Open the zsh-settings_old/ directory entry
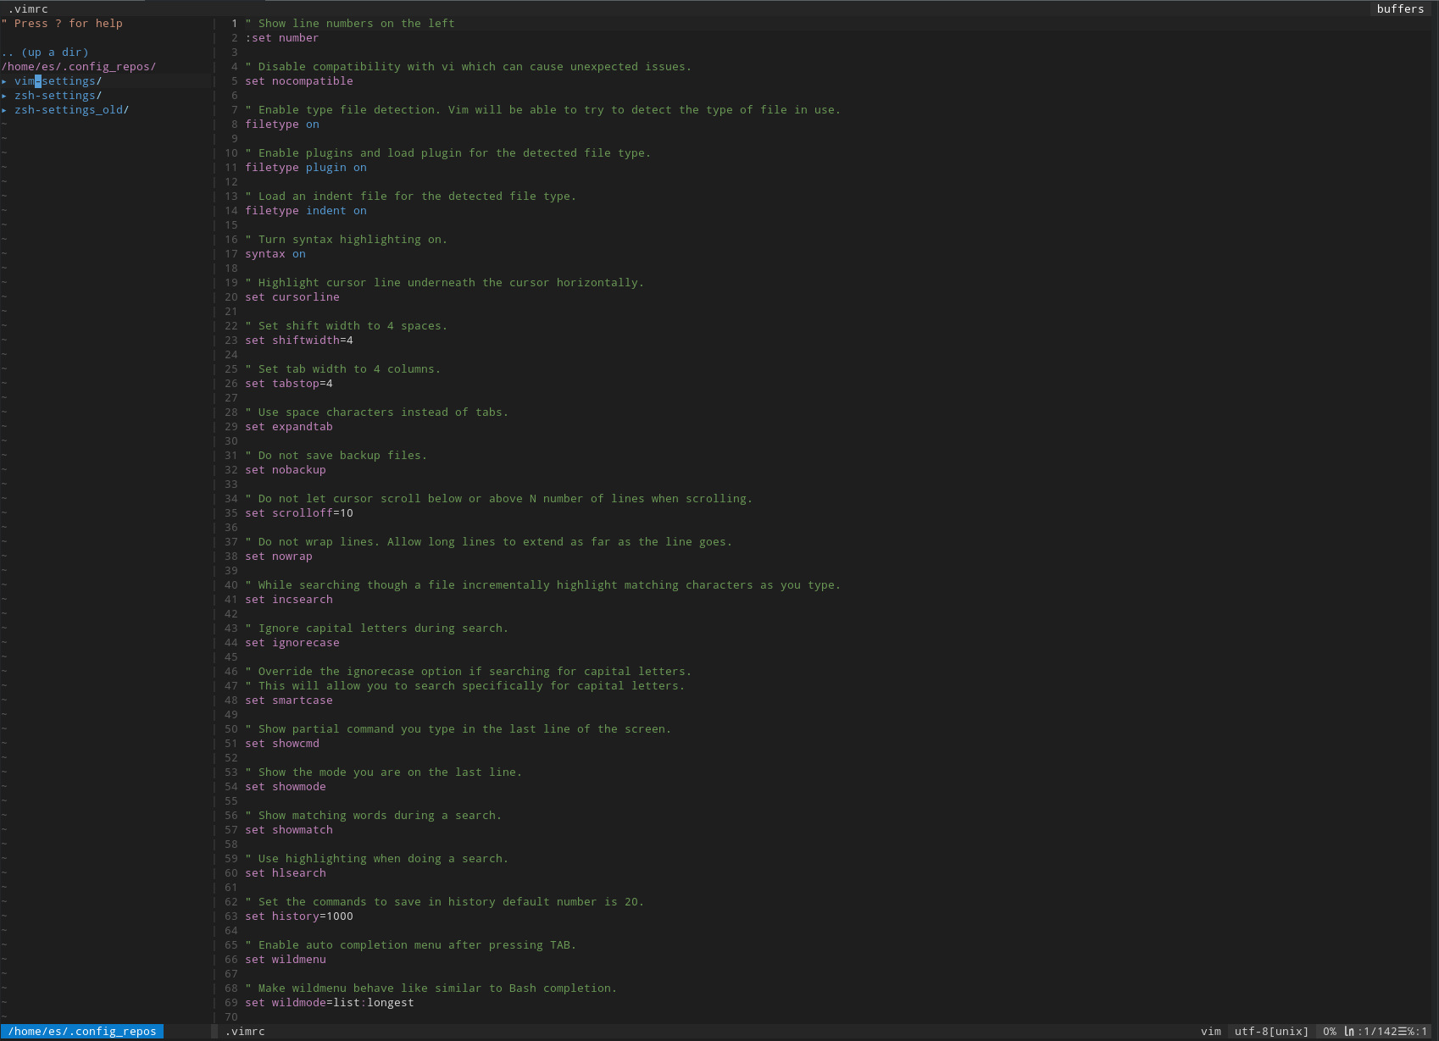This screenshot has width=1439, height=1041. [71, 110]
